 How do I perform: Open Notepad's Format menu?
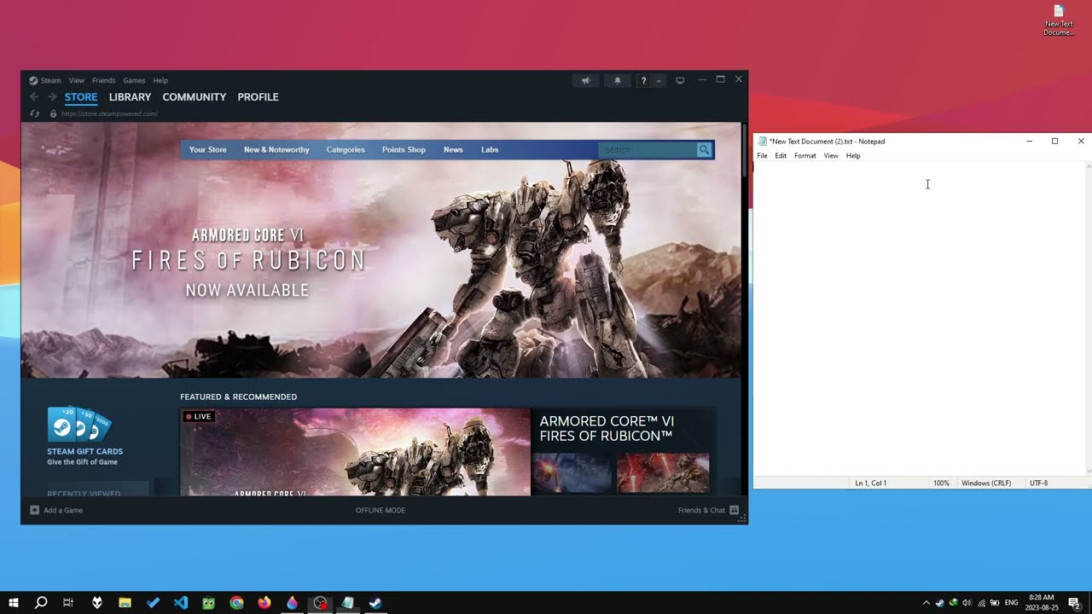tap(805, 156)
